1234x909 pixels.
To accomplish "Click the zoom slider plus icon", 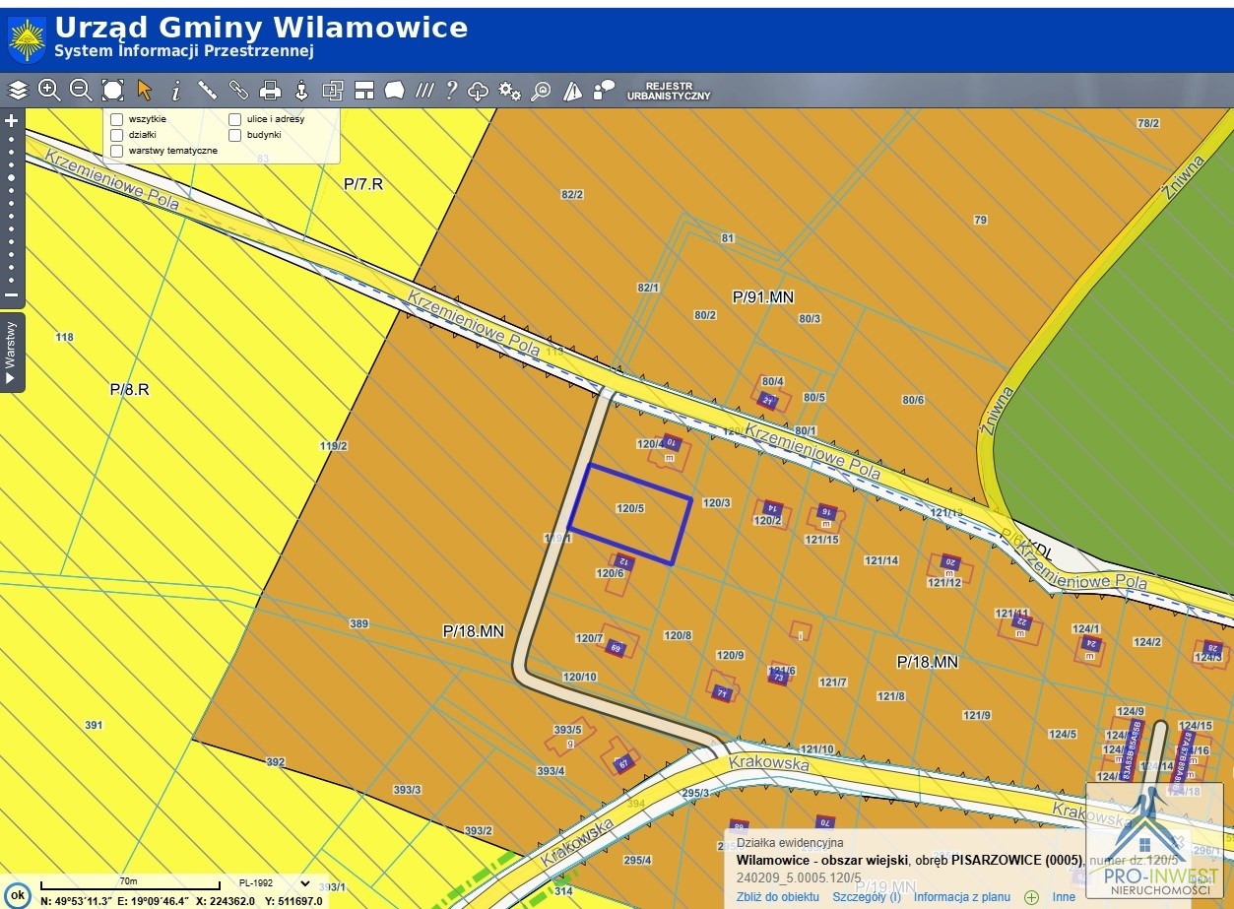I will click(12, 121).
